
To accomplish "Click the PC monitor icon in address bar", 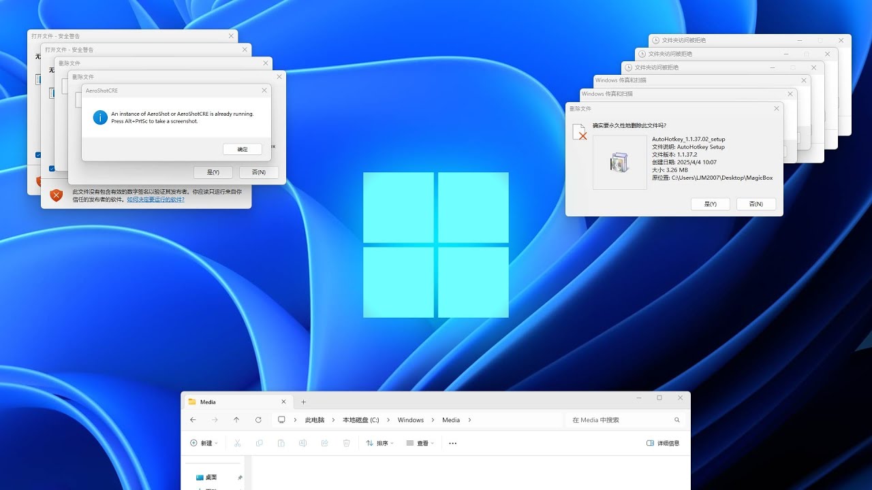I will point(282,420).
